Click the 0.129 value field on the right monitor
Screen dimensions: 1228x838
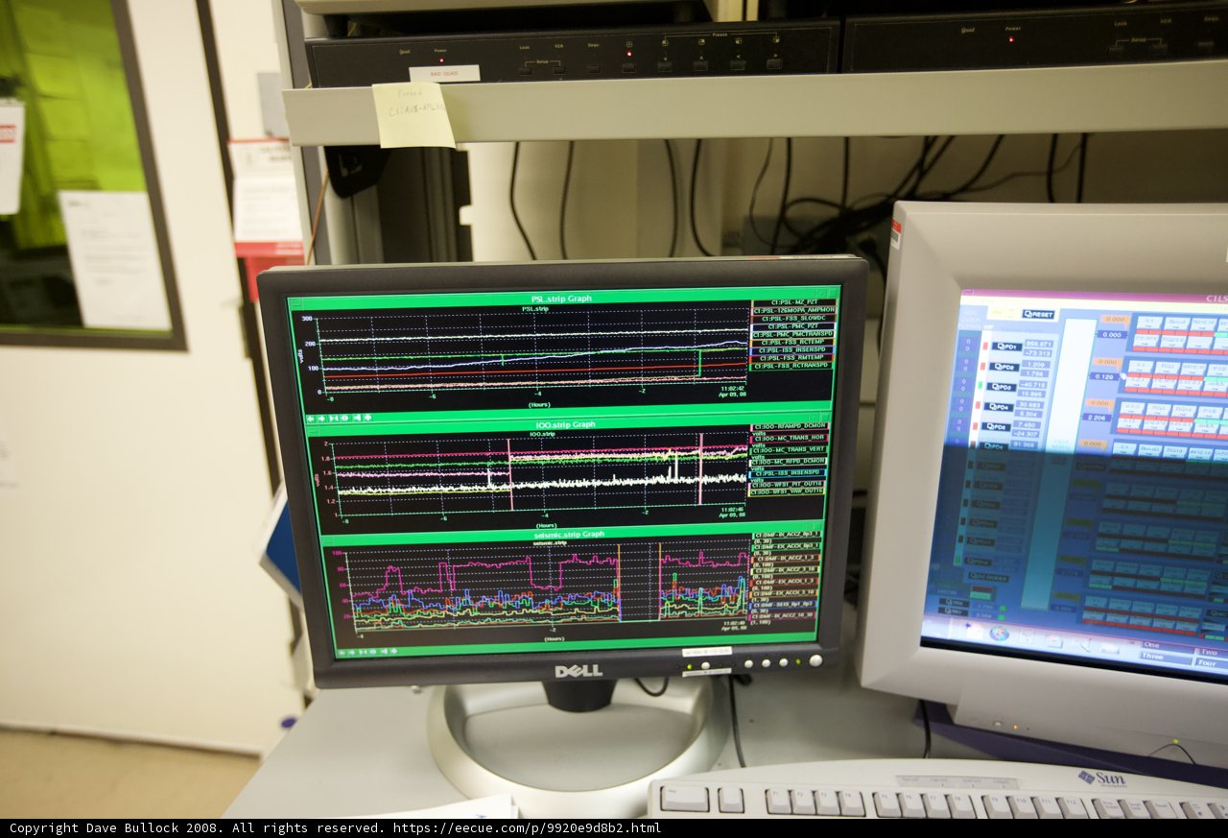1104,376
